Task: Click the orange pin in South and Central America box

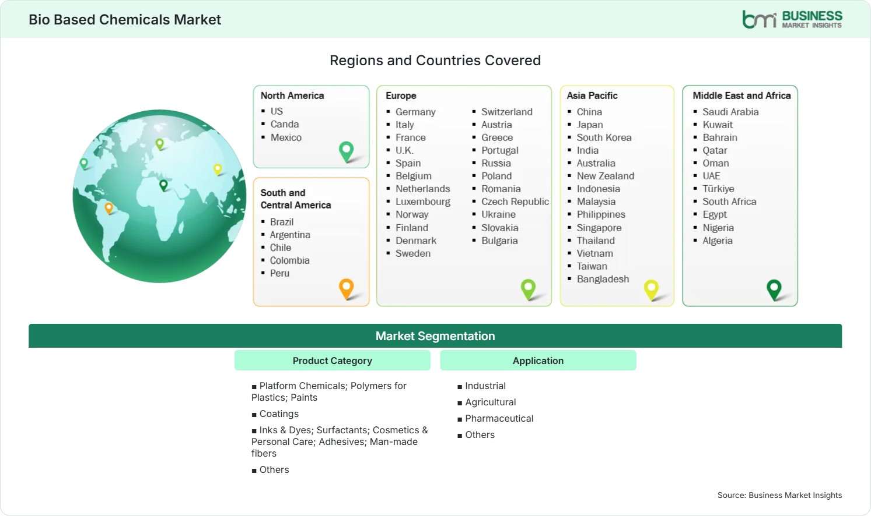Action: pos(347,289)
